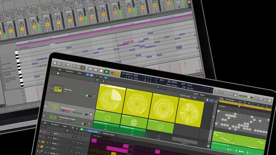Record-enable the Trap Door track
Viewport: 276px width, 155px height.
click(x=71, y=93)
